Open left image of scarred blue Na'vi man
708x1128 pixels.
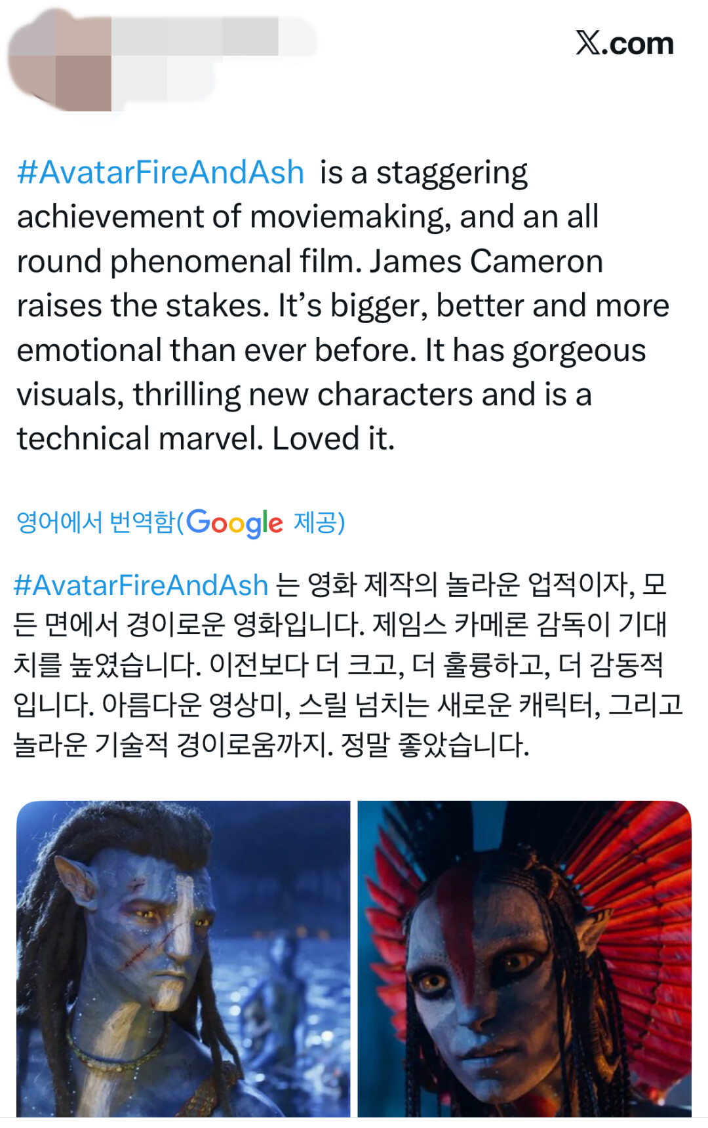[x=184, y=958]
